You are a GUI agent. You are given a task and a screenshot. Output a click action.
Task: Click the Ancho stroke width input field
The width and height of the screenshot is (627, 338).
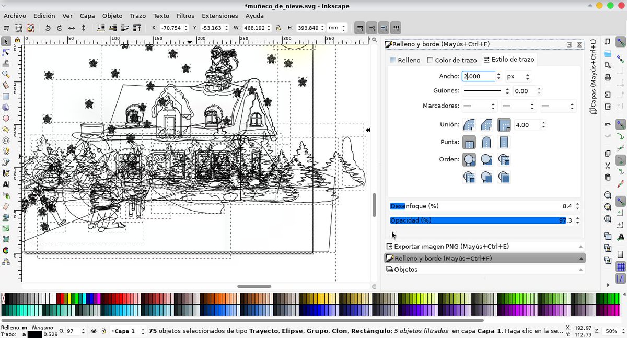478,76
